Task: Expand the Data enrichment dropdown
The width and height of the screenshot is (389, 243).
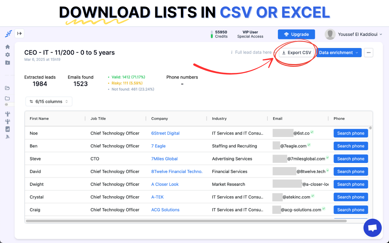Action: [339, 53]
